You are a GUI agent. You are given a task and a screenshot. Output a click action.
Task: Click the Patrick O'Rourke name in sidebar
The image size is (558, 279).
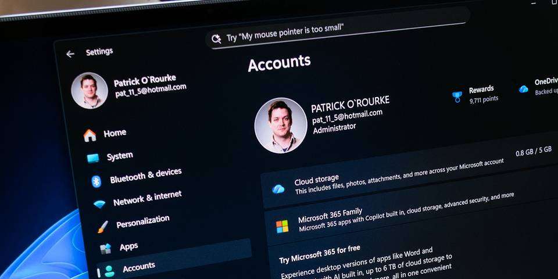point(145,80)
